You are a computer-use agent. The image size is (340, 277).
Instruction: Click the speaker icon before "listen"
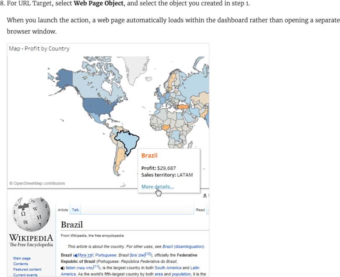point(63,267)
